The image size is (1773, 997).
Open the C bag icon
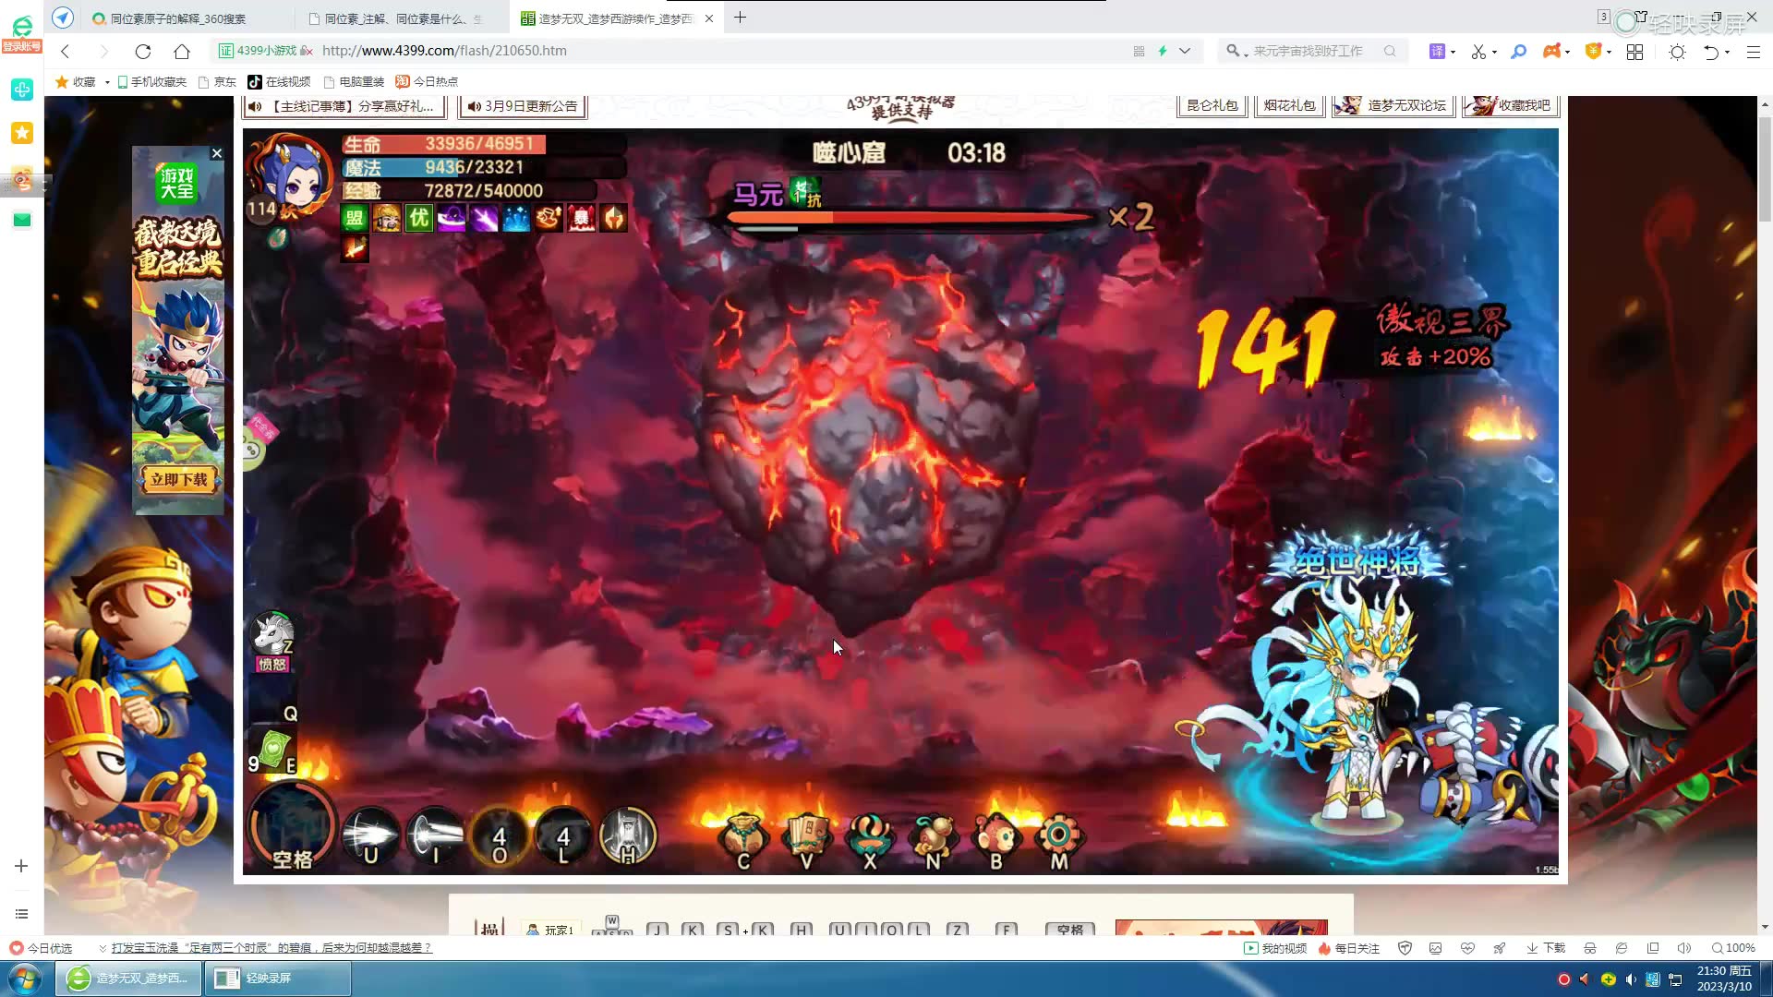pyautogui.click(x=743, y=841)
